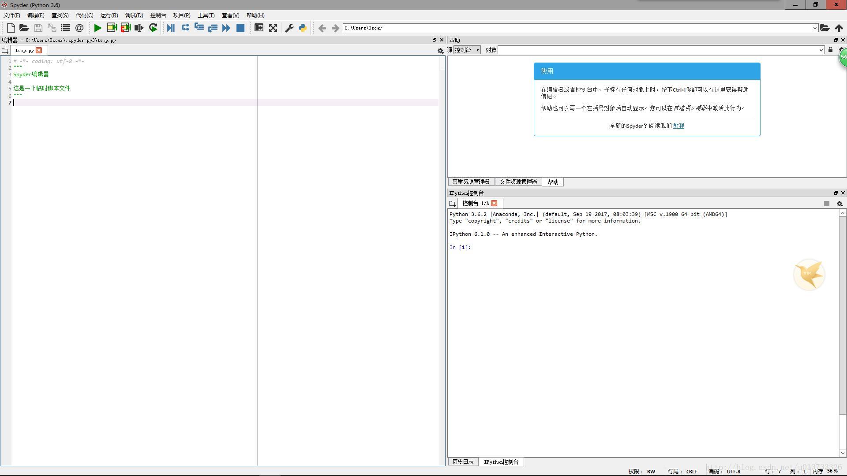Open the 教程 tutorial link

(678, 126)
